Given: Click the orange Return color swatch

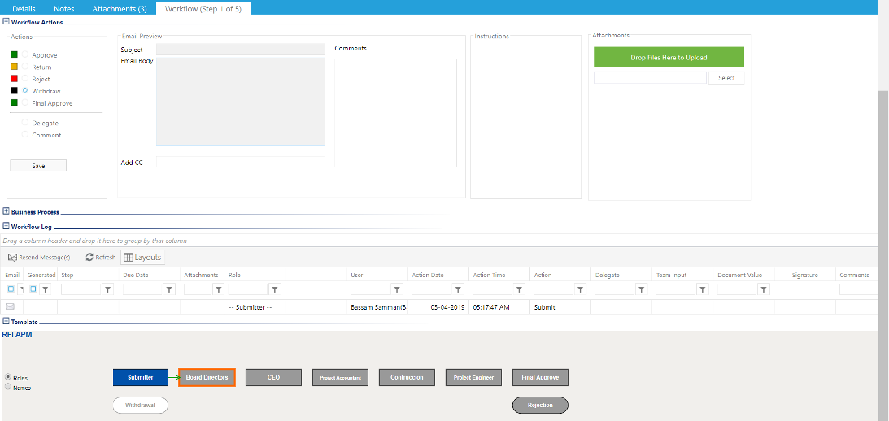Looking at the screenshot, I should [x=14, y=67].
